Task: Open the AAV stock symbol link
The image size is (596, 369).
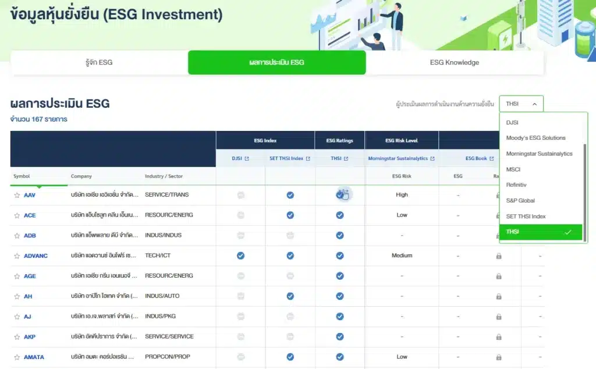Action: coord(30,195)
